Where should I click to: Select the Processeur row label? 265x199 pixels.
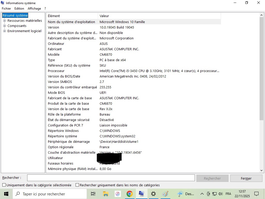(x=56, y=71)
